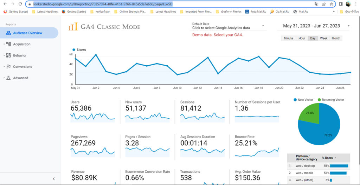Screen dimensions: 360x185
Task: Open the Mail.Ru bookmark
Action: tap(301, 12)
